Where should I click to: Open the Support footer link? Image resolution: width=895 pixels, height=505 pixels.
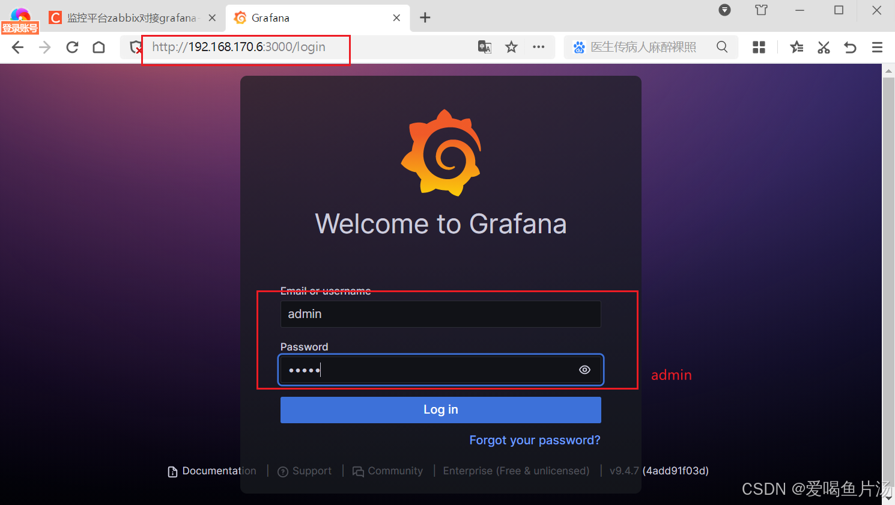pyautogui.click(x=305, y=471)
